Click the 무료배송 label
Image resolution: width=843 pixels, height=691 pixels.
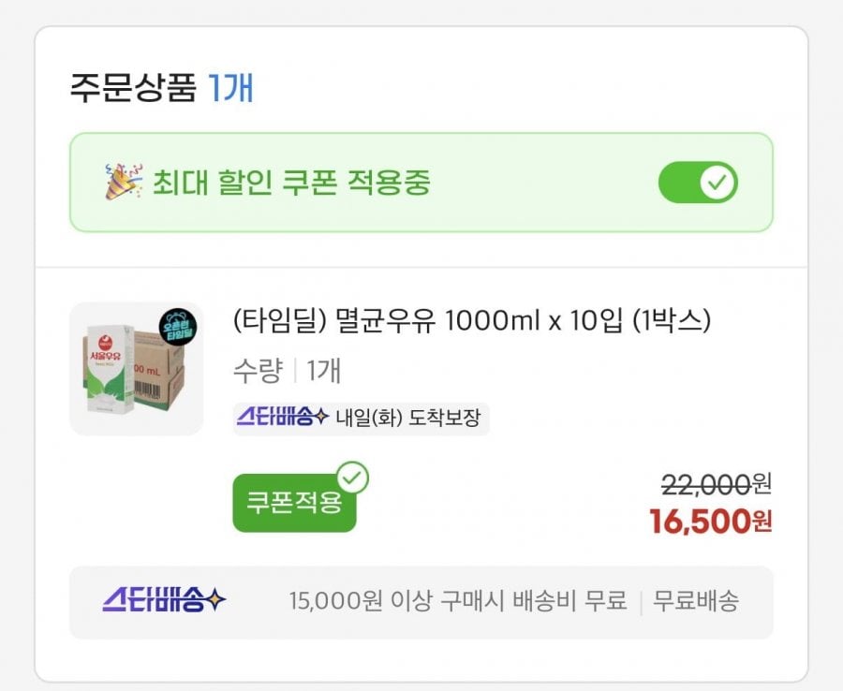click(x=695, y=601)
